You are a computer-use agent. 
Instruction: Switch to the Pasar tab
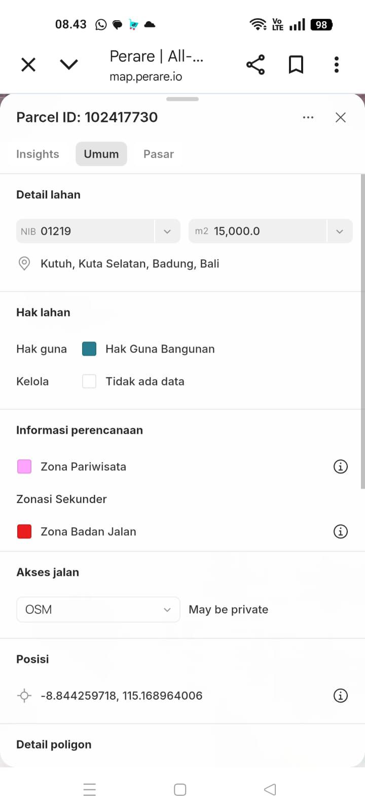[159, 154]
